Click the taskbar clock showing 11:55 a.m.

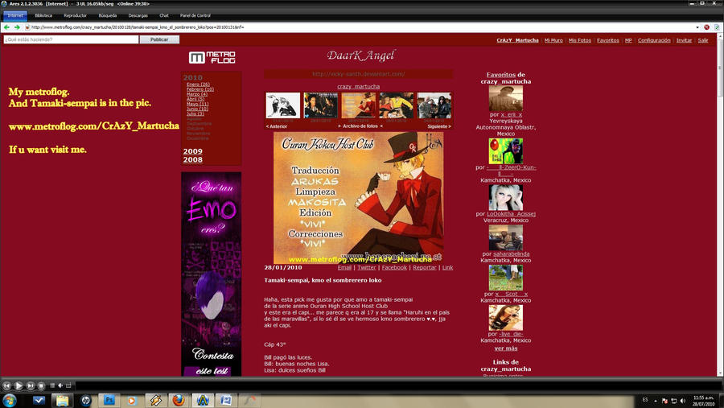703,401
